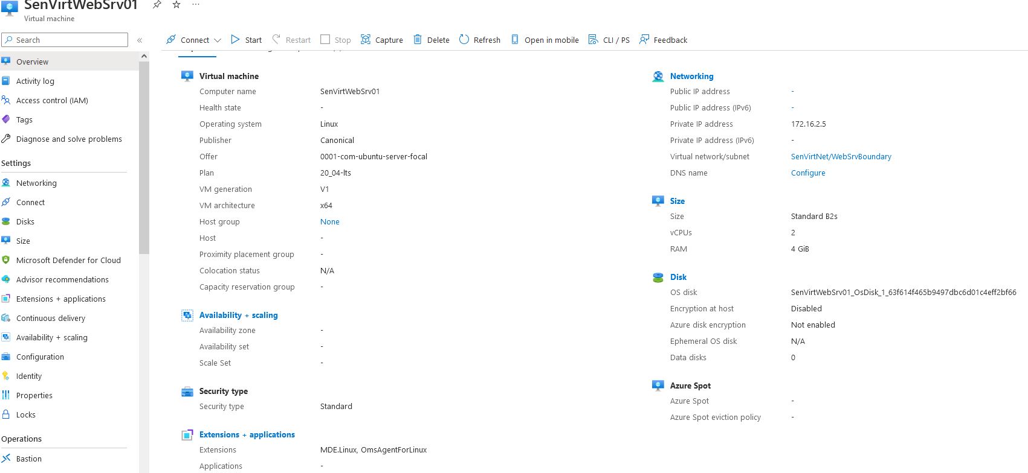
Task: Expand the Connect dropdown arrow
Action: click(218, 40)
